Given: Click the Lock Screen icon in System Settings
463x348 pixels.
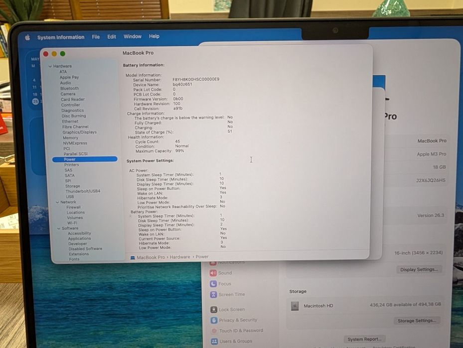Looking at the screenshot, I should tap(214, 309).
